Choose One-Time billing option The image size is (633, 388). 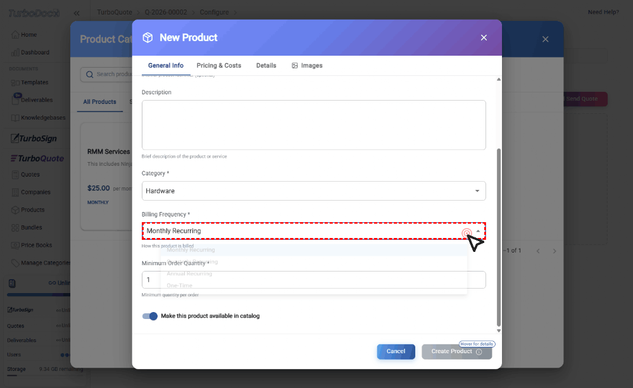314,285
